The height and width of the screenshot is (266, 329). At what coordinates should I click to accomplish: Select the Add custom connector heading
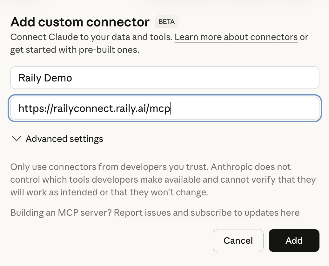[x=80, y=22]
